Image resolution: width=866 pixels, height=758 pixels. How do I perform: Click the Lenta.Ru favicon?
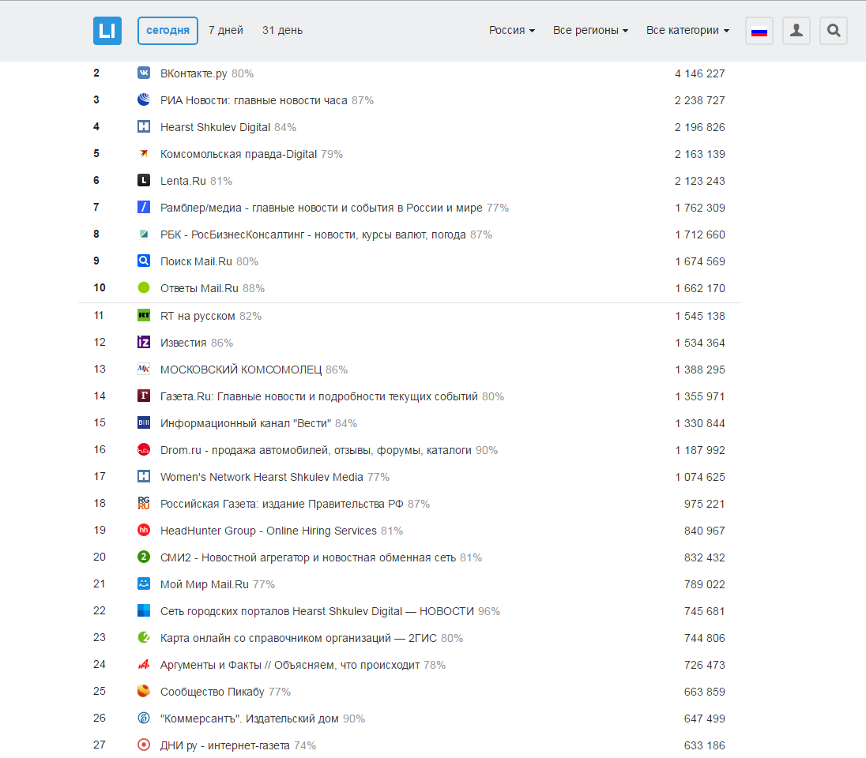(144, 181)
